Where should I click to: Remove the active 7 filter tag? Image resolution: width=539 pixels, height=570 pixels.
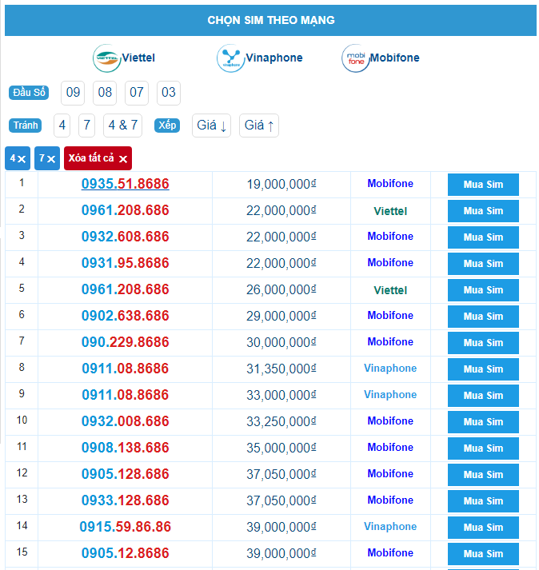pyautogui.click(x=47, y=158)
